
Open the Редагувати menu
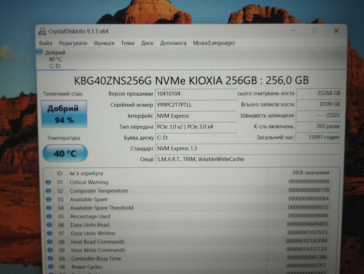point(73,43)
